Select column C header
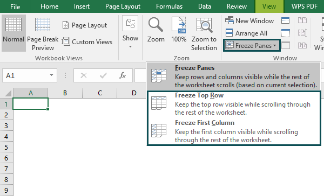The image size is (324, 196). pos(100,93)
